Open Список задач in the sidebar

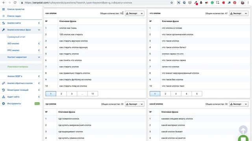[x=14, y=16]
